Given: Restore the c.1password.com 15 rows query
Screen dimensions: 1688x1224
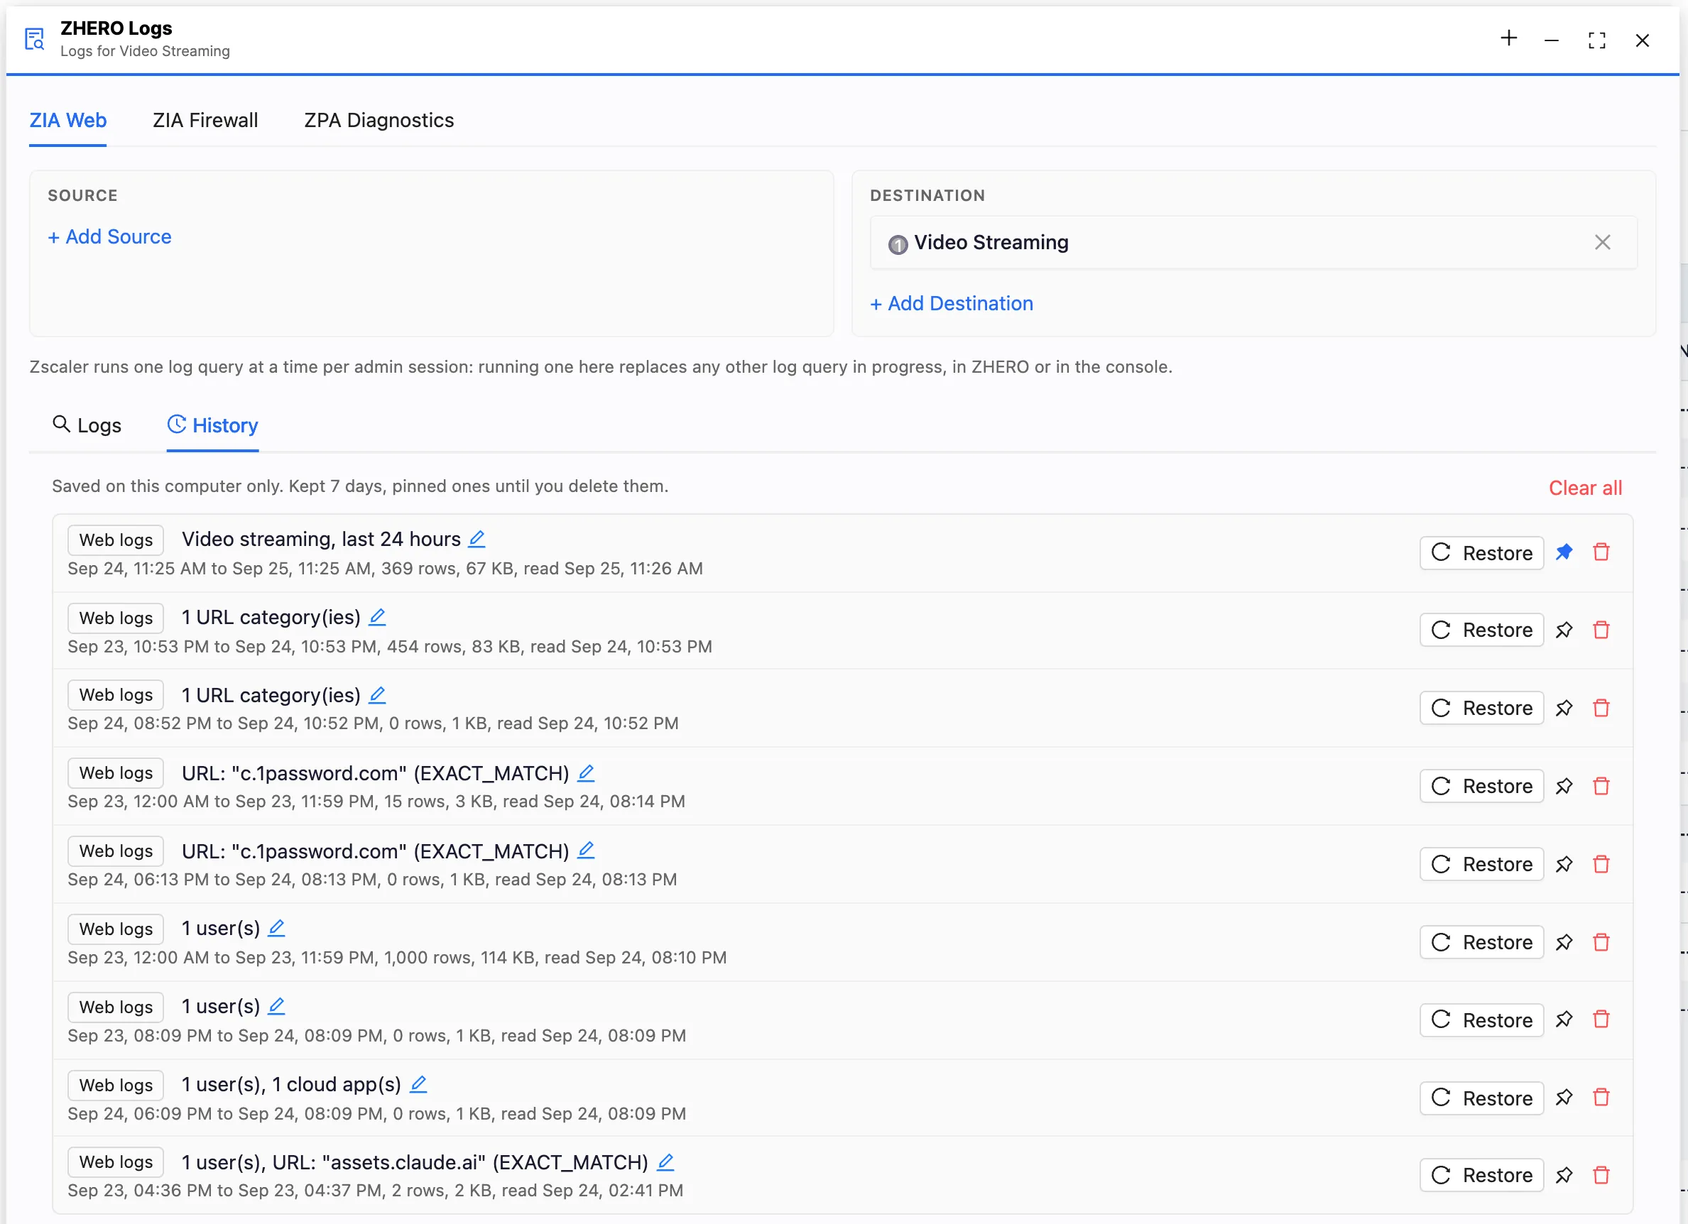Looking at the screenshot, I should pyautogui.click(x=1482, y=786).
